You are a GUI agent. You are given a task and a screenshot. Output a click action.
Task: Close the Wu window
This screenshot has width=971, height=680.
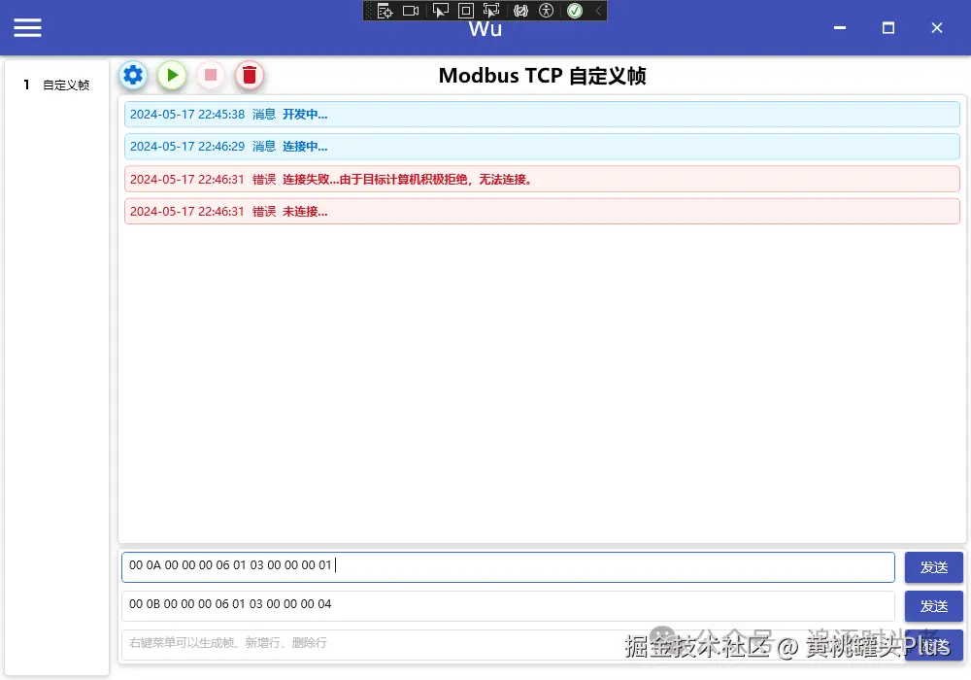tap(936, 28)
